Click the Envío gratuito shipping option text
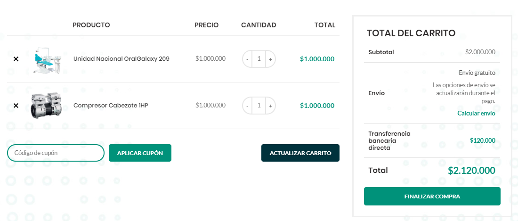Viewport: 518px width, 221px height. (x=477, y=73)
